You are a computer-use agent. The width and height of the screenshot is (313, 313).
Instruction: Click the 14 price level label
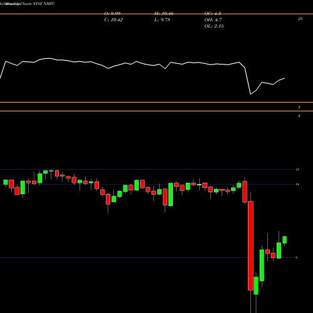coord(297,184)
